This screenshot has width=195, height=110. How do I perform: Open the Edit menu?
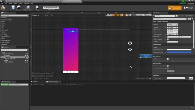coord(6,4)
